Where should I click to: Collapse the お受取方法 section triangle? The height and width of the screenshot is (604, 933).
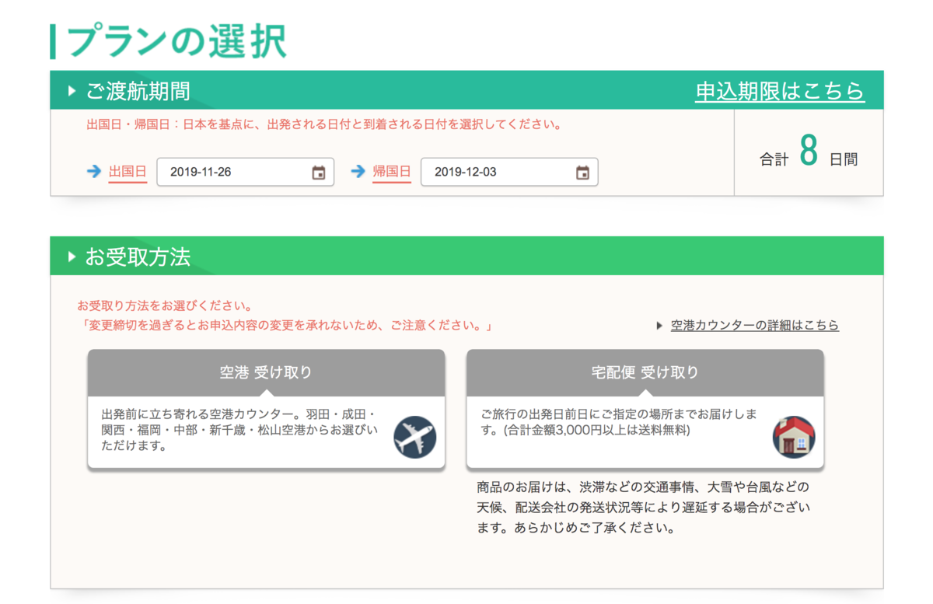pyautogui.click(x=72, y=257)
